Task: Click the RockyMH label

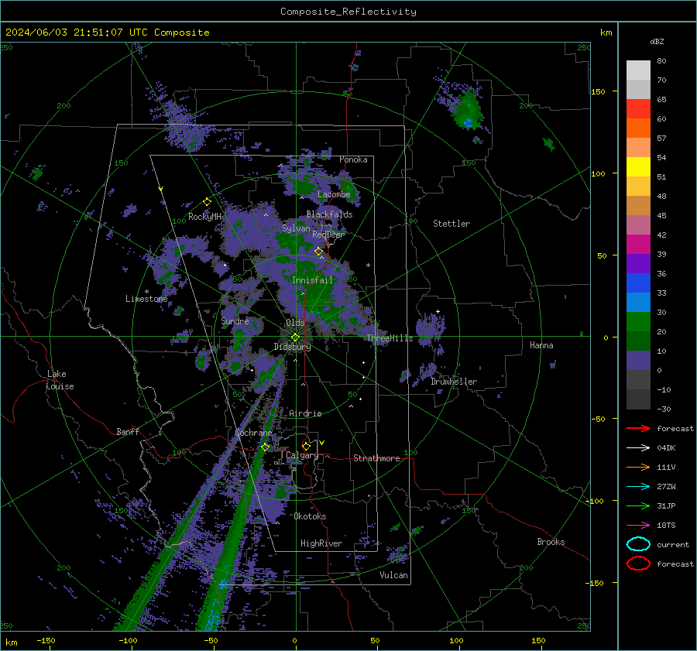Action: click(204, 217)
